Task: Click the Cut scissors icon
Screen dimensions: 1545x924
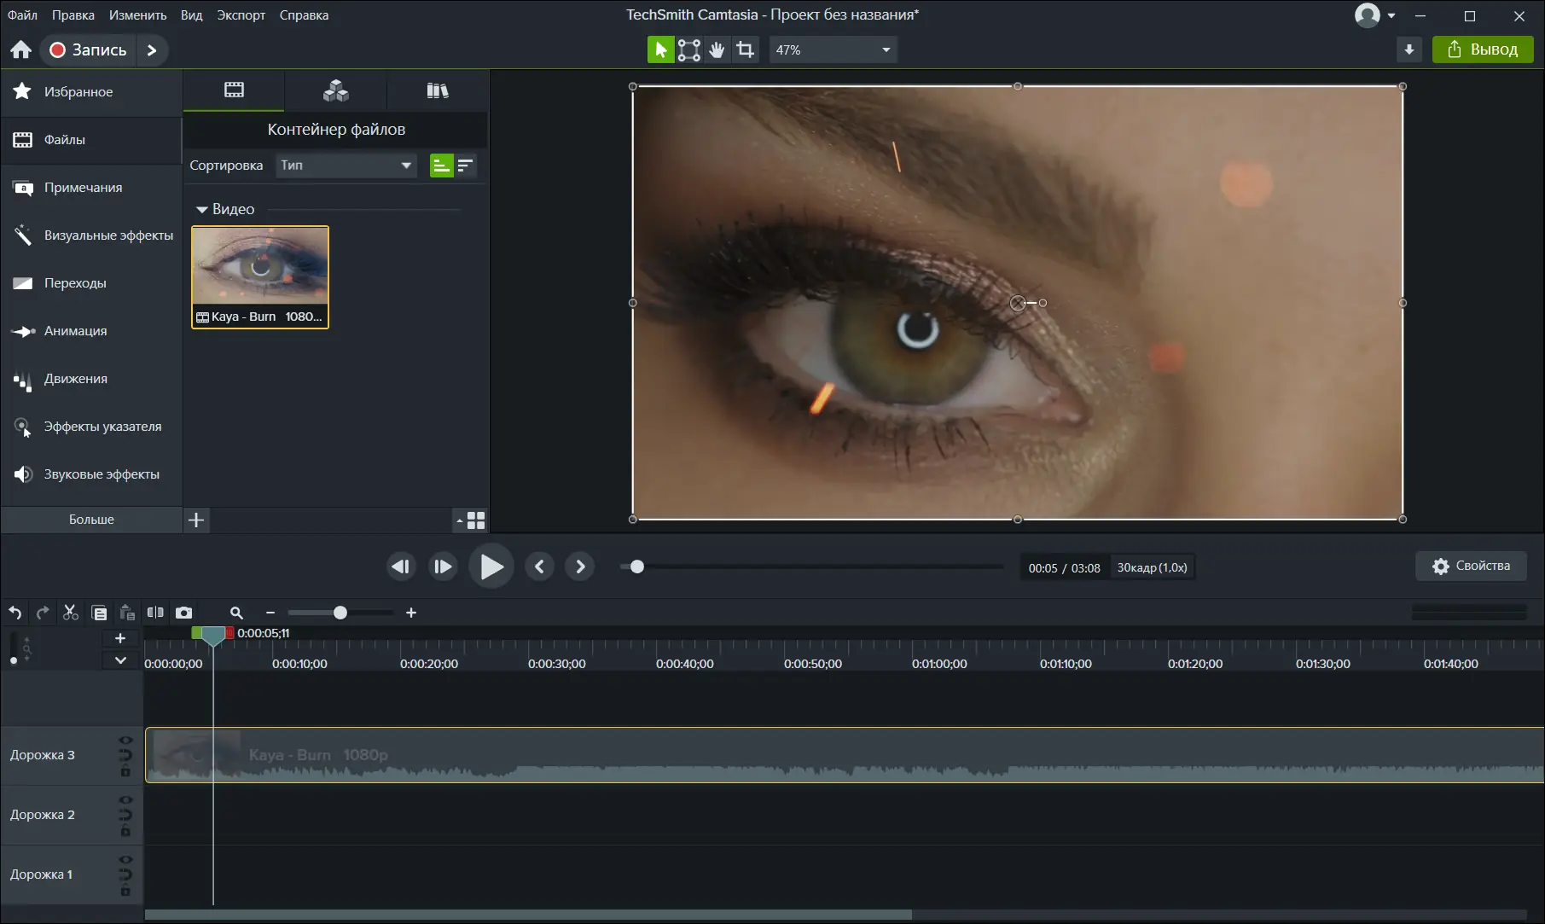Action: (x=71, y=613)
